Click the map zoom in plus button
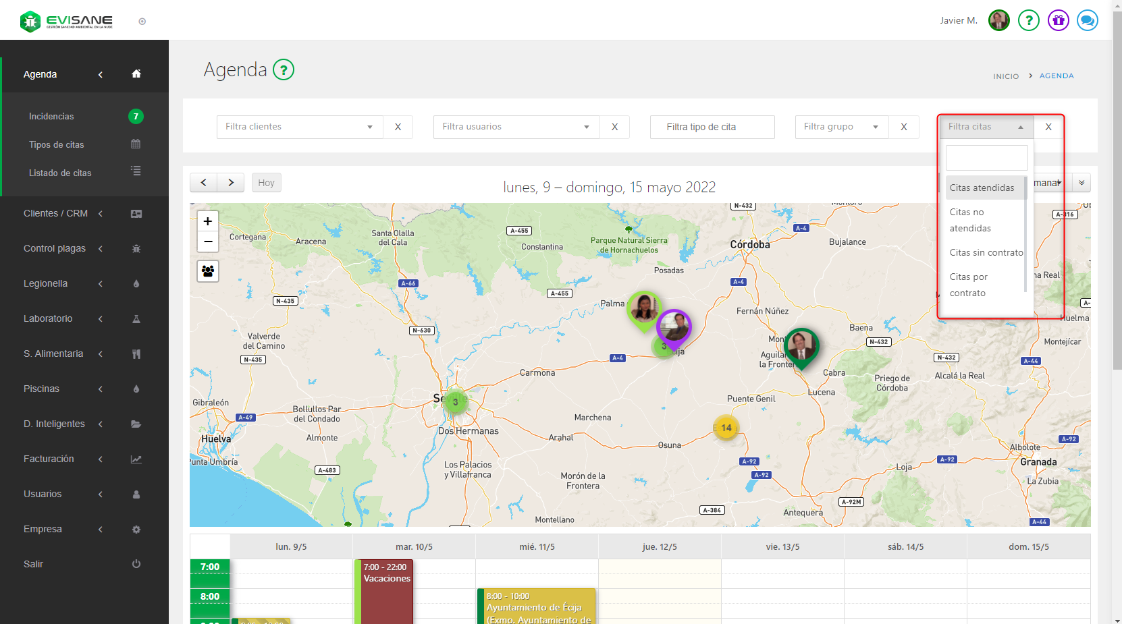Screen dimensions: 1122x624 coord(208,221)
